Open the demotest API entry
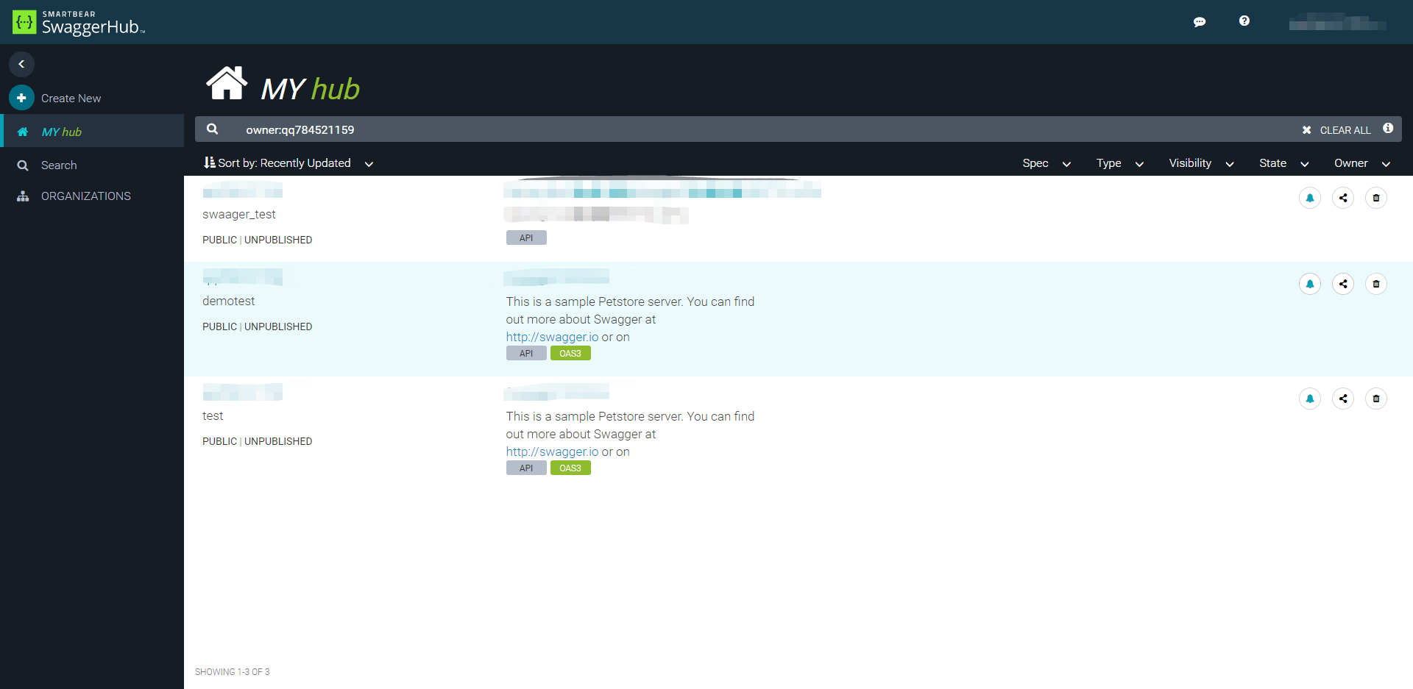Image resolution: width=1413 pixels, height=689 pixels. [228, 301]
